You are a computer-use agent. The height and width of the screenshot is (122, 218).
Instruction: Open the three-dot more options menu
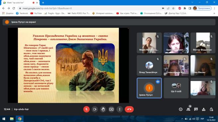(119, 109)
